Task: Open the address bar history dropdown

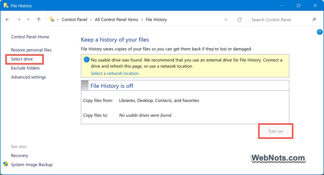Action: coord(226,20)
